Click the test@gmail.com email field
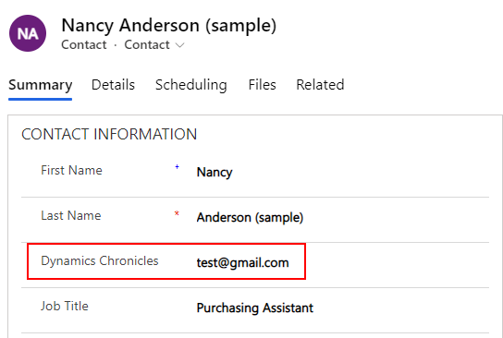Viewport: 503px width, 338px height. click(x=242, y=262)
